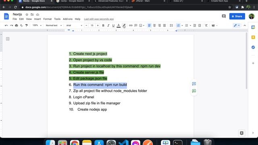Open bulleted list style dropdown arrow

190,25
